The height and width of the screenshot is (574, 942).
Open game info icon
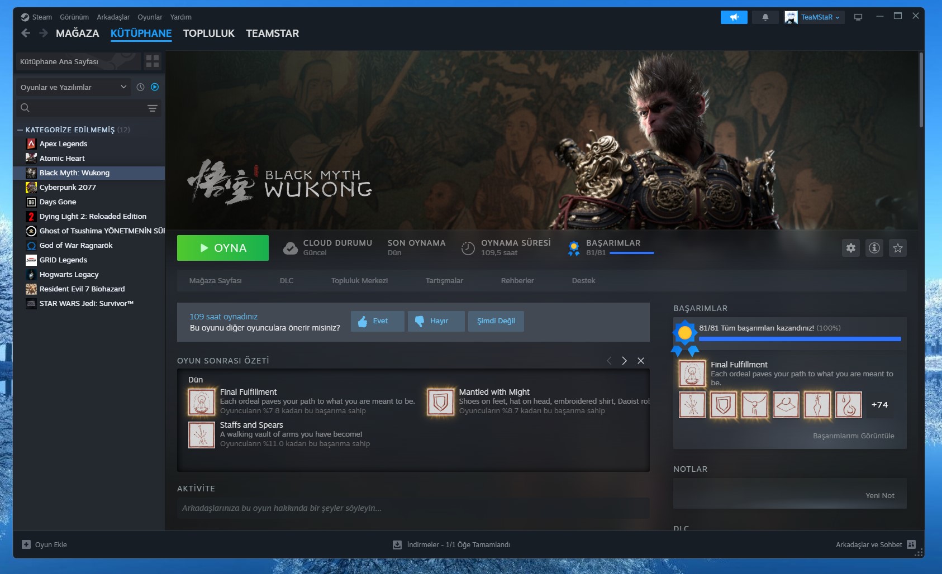coord(874,248)
